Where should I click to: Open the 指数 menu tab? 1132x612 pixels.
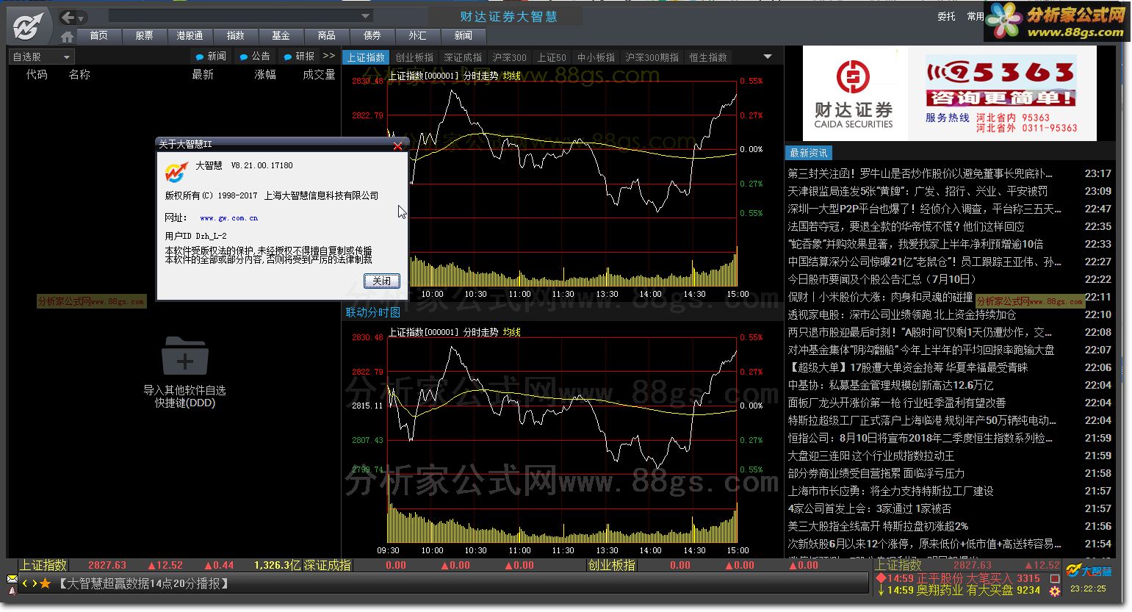click(x=235, y=35)
